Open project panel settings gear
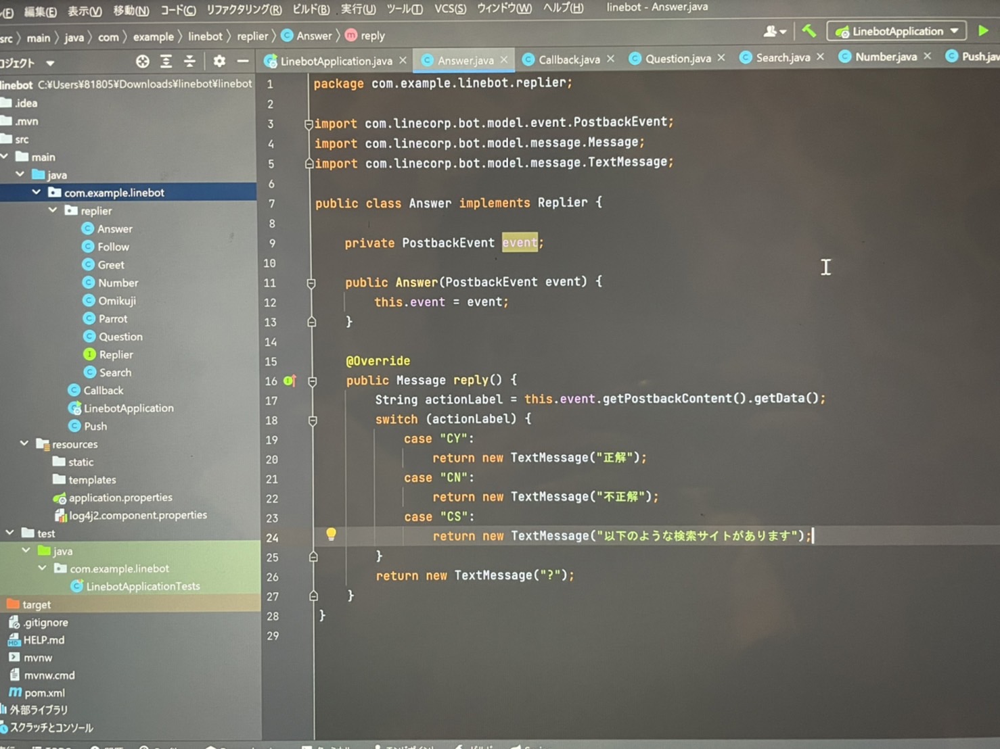Screen dimensions: 1000x749 click(219, 62)
